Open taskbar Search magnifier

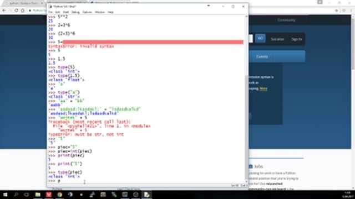(16, 195)
